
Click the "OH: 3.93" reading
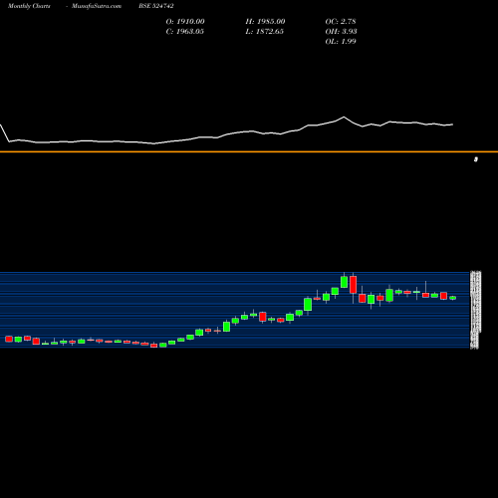pos(341,32)
